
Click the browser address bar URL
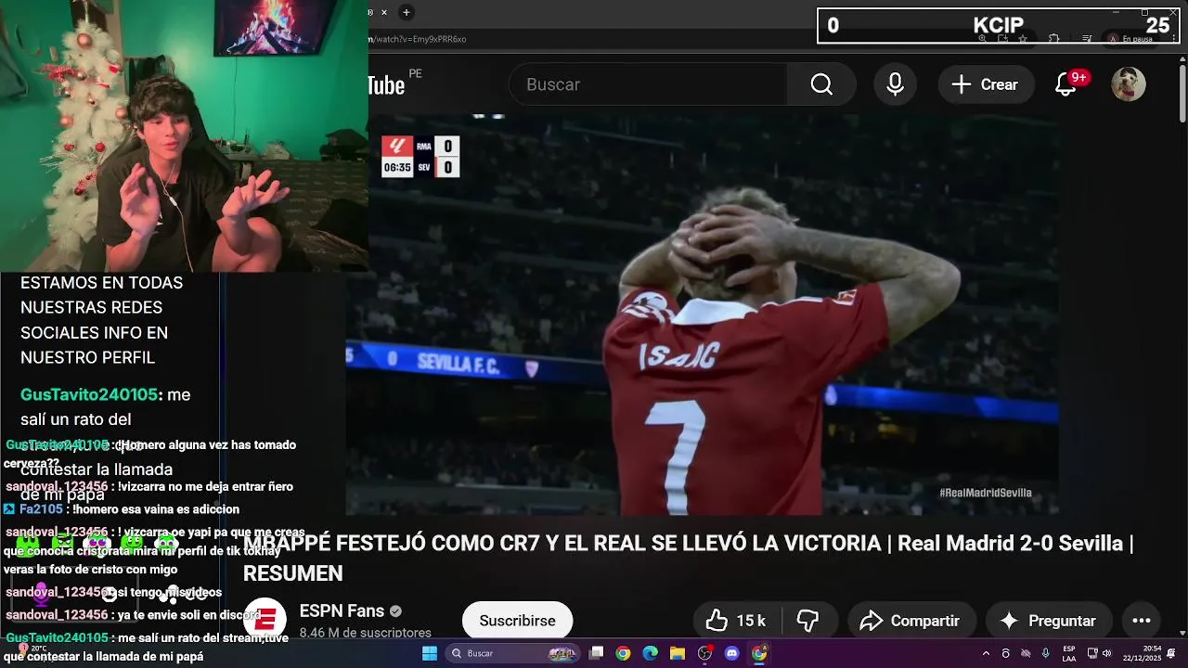click(x=420, y=39)
